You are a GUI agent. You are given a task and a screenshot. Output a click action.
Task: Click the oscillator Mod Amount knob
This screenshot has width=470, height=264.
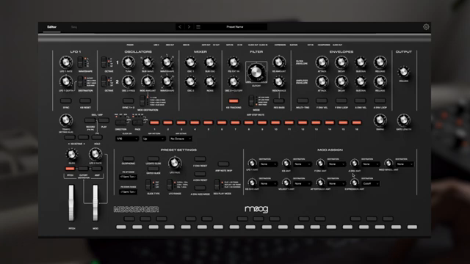148,81
